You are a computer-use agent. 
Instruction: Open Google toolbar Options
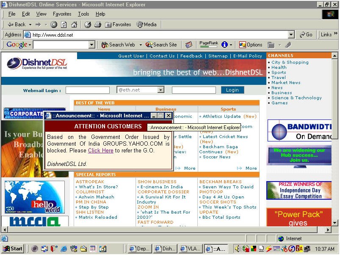pyautogui.click(x=251, y=45)
